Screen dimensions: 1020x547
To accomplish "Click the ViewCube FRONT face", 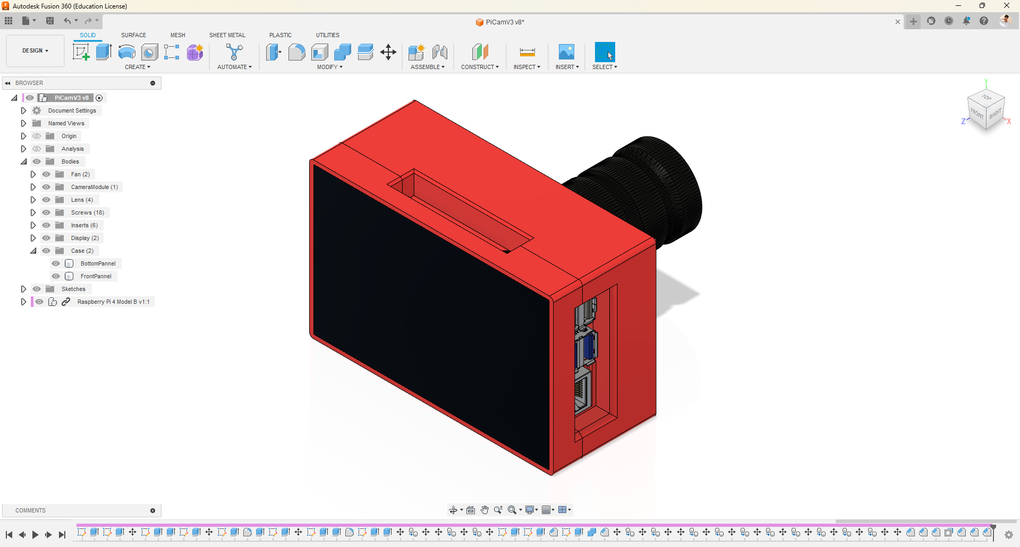I will point(977,114).
